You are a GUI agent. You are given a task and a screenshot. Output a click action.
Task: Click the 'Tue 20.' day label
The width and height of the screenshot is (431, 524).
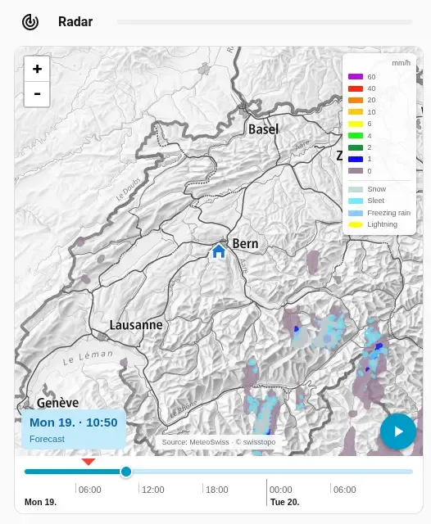[284, 502]
